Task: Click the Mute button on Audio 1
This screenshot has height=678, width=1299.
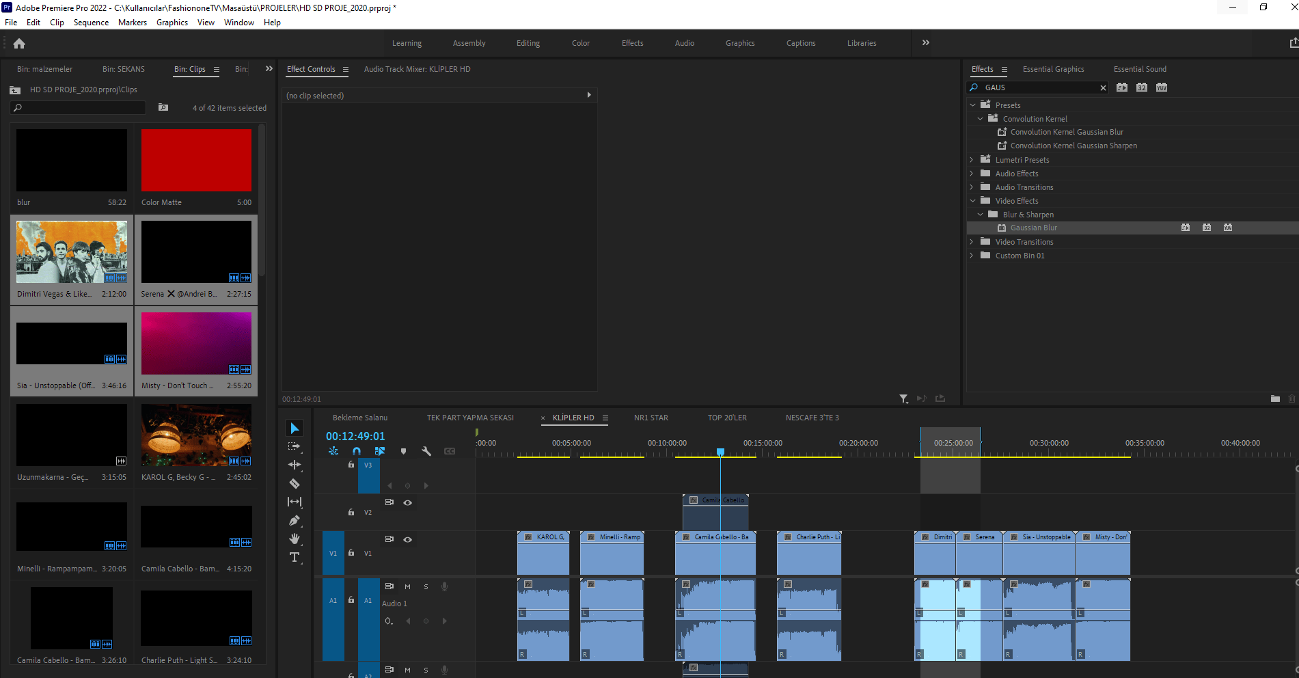Action: click(407, 586)
